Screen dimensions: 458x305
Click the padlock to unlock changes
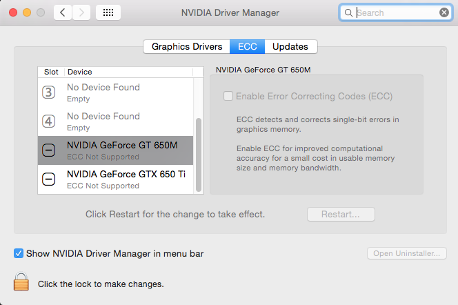tap(21, 282)
